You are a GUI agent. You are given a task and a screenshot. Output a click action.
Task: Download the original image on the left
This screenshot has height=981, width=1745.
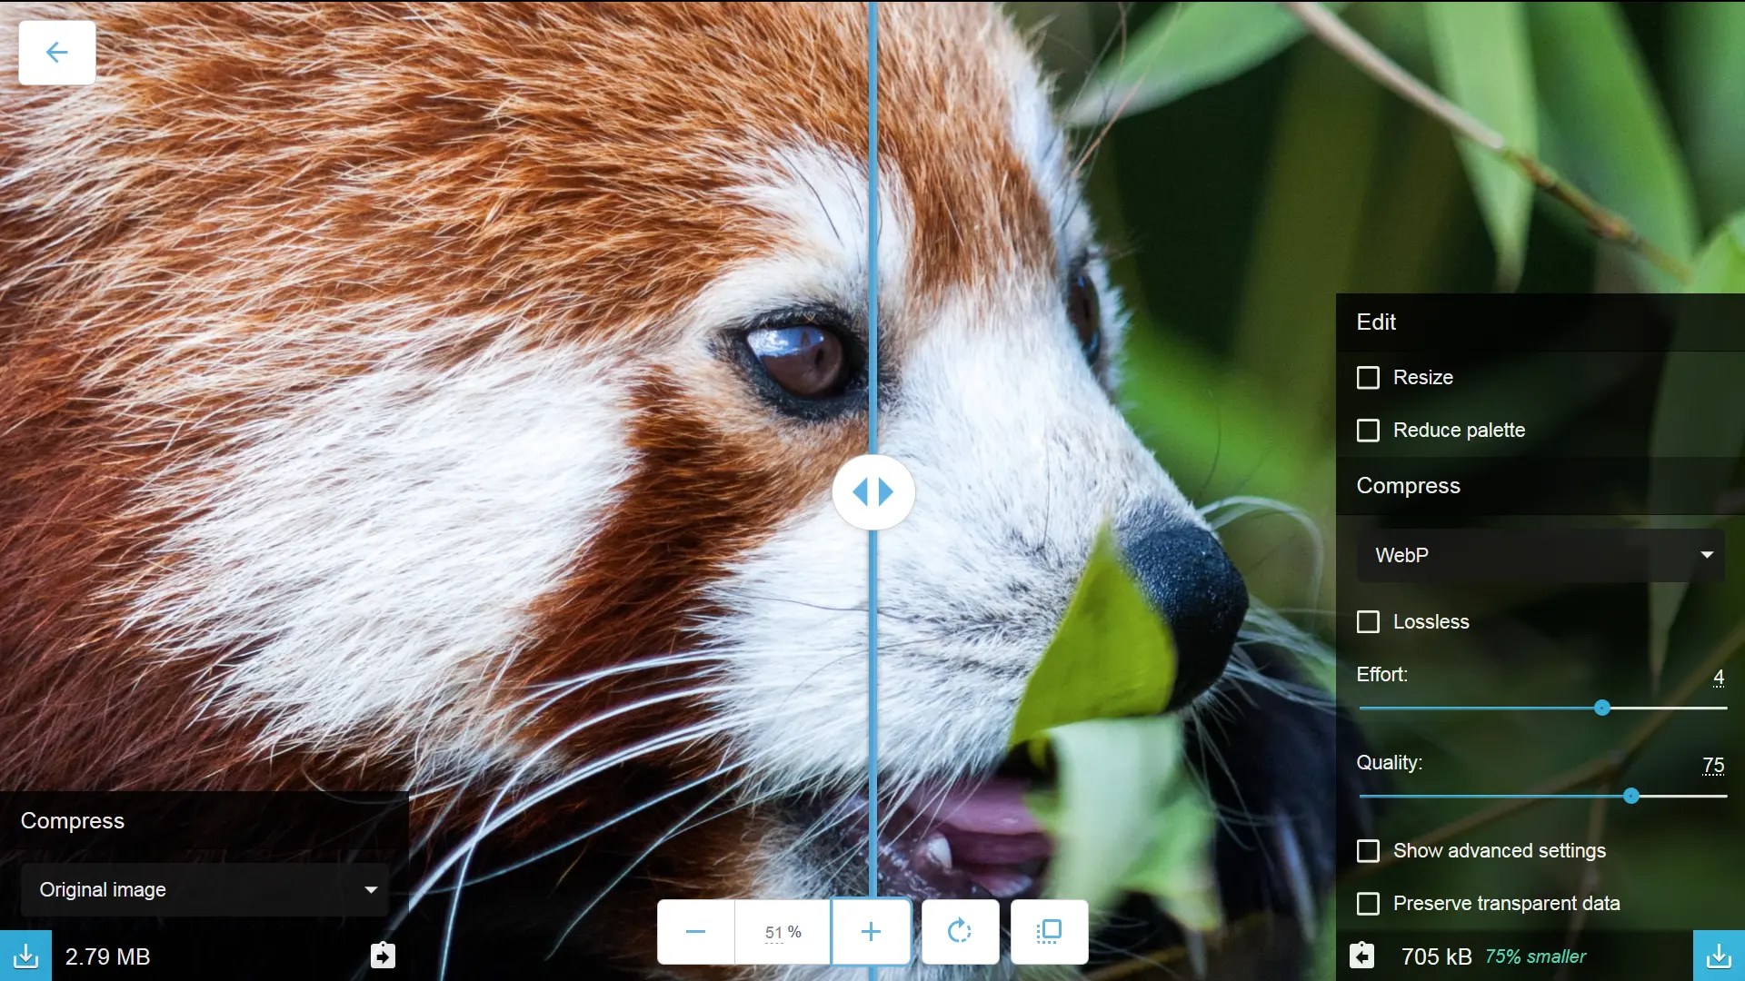click(x=25, y=956)
